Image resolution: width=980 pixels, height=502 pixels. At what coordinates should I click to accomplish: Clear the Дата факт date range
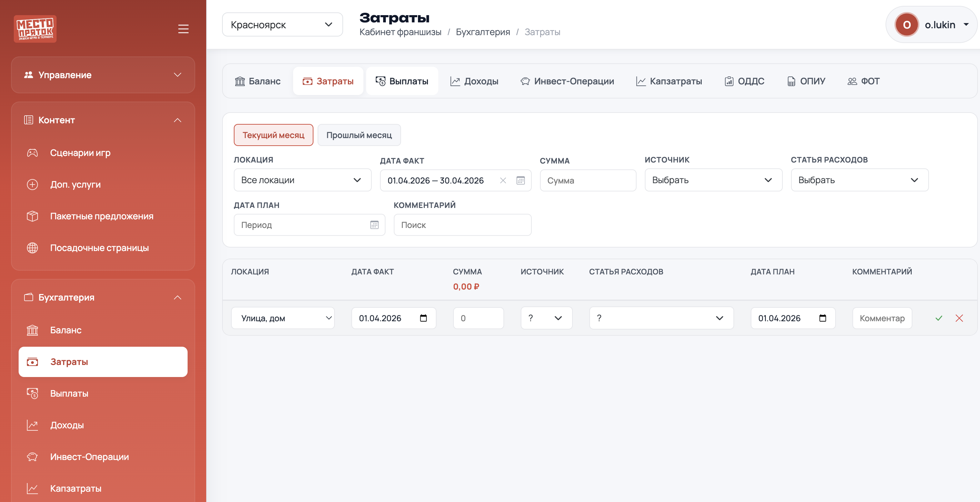click(x=503, y=180)
